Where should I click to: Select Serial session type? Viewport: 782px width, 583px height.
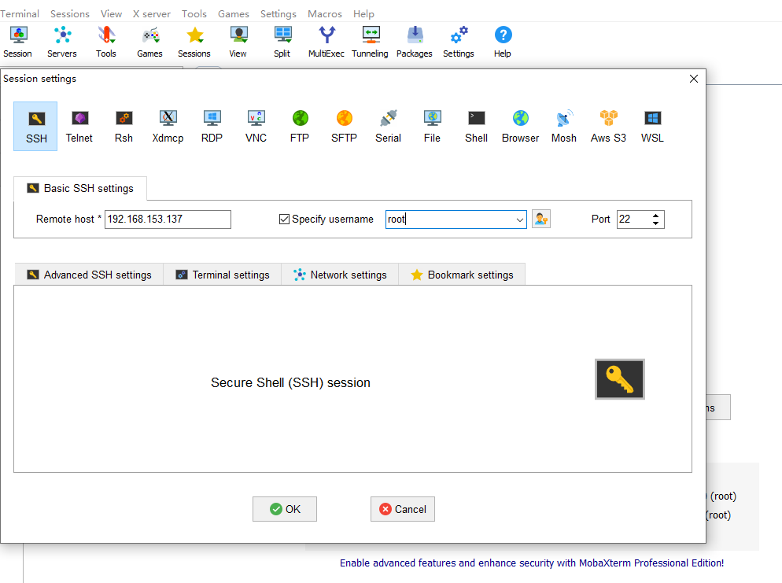[x=388, y=126]
